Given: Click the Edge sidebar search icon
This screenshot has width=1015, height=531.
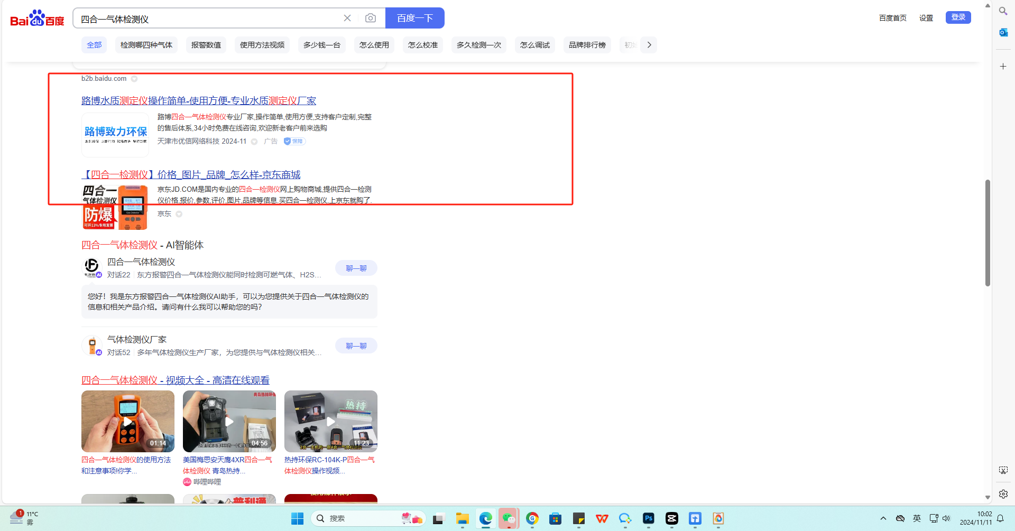Looking at the screenshot, I should click(x=1003, y=11).
